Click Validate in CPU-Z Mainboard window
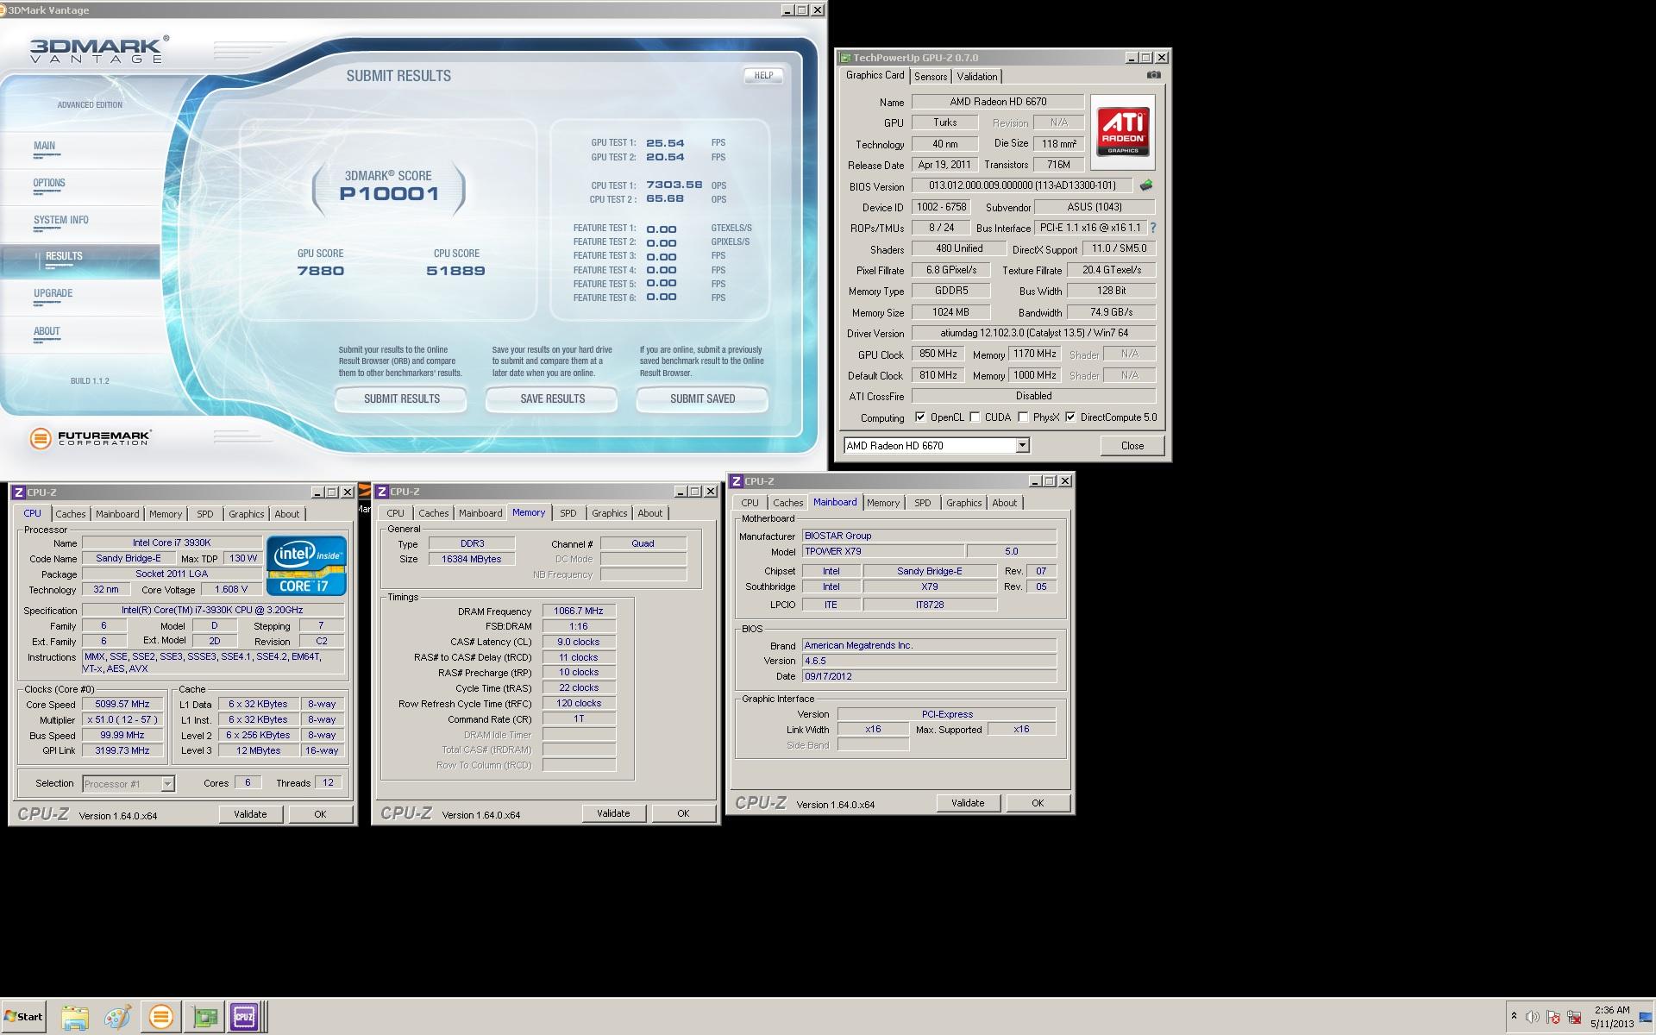1656x1035 pixels. point(968,803)
